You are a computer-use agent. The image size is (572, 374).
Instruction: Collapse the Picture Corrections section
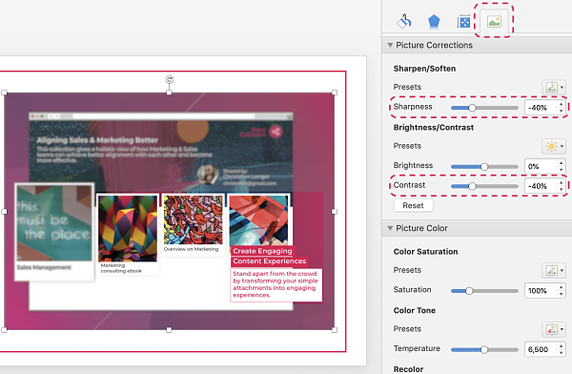point(390,45)
